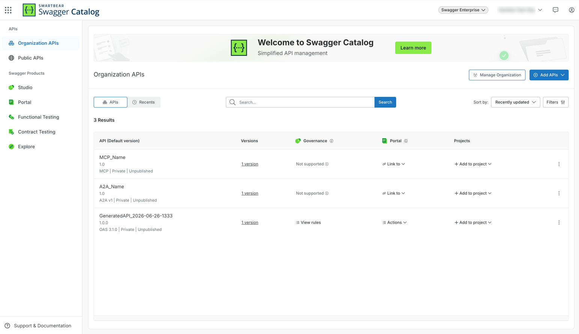
Task: Open 1 version link for GeneratedAPI row
Action: [250, 223]
